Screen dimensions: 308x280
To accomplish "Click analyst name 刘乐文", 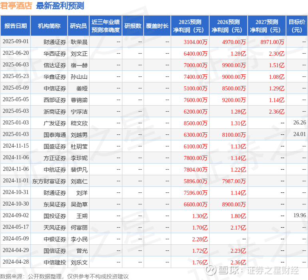I will (79, 262).
